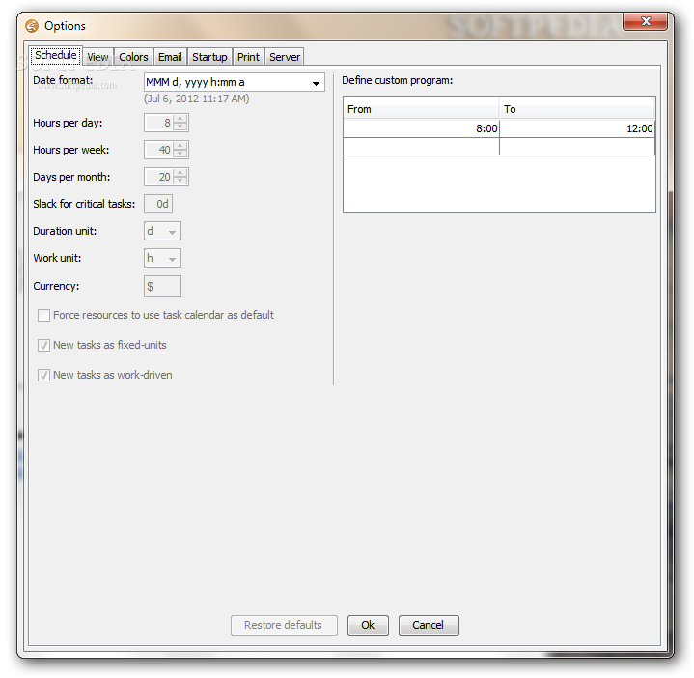
Task: Increase Days per month value
Action: [180, 173]
